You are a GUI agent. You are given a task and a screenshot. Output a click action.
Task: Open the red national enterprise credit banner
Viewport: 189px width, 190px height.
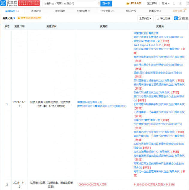[x=29, y=3]
